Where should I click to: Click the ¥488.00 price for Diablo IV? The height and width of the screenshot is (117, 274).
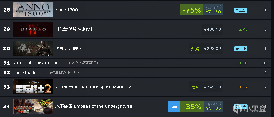coord(212,29)
